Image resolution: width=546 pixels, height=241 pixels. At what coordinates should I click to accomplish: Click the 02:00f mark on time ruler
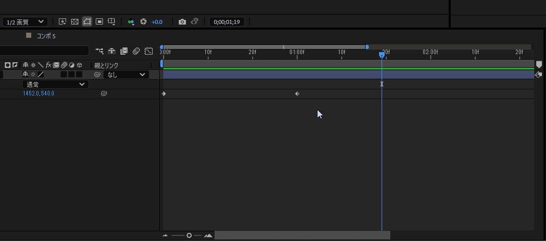click(x=430, y=52)
